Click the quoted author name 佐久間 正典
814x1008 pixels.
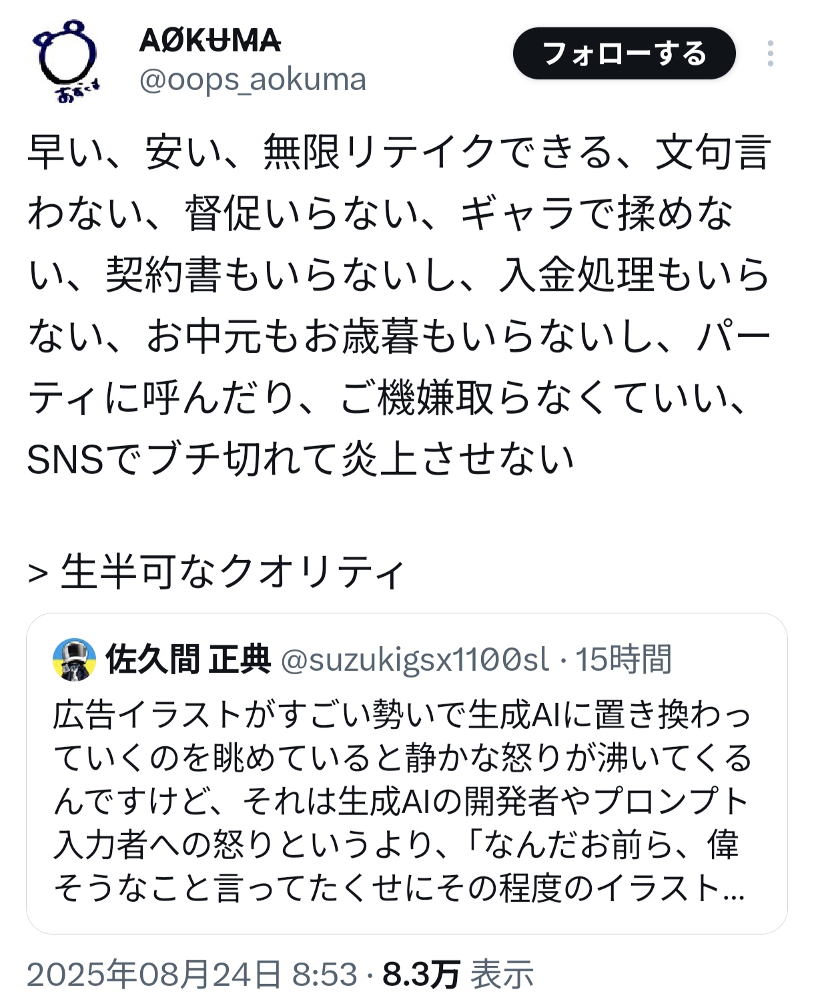click(x=188, y=660)
